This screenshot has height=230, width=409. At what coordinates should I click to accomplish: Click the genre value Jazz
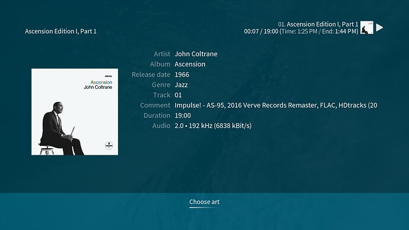181,85
